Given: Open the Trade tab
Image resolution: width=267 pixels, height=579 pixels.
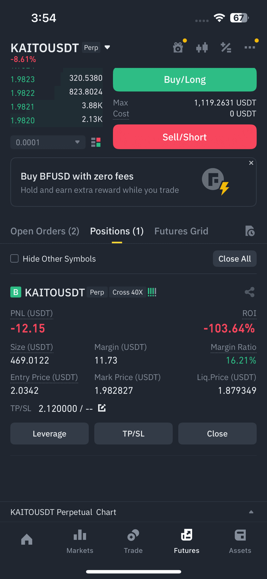Looking at the screenshot, I should tap(133, 541).
